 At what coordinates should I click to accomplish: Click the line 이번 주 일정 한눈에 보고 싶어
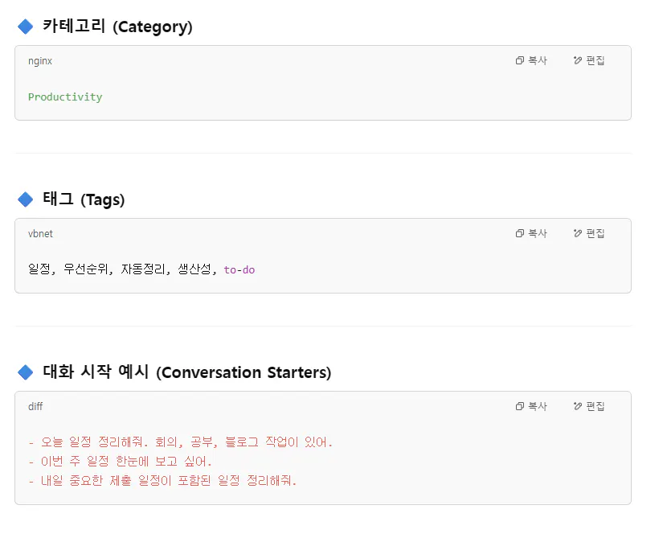point(120,462)
